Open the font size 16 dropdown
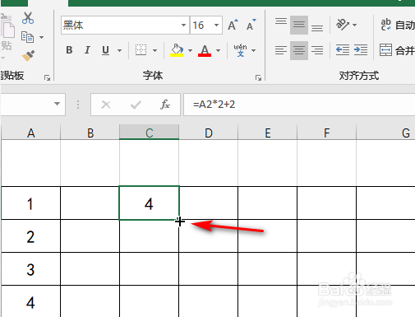The image size is (415, 317). (x=216, y=25)
